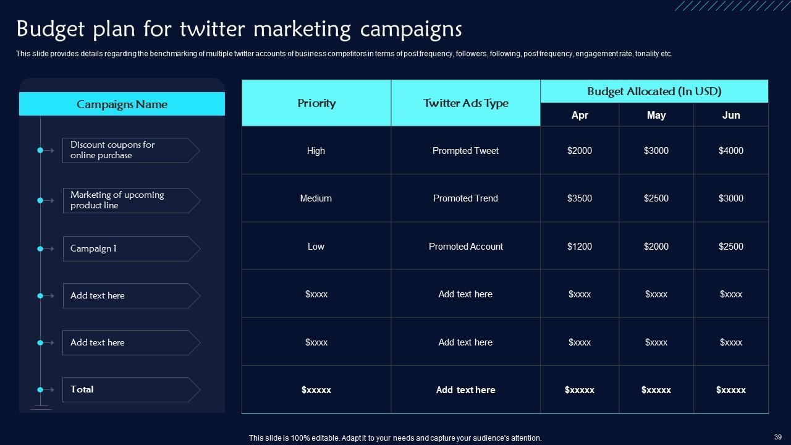
Task: Click the bullet marker beside Marketing of upcoming product line
Action: tap(41, 200)
